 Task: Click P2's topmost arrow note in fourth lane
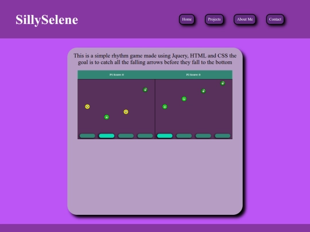(x=223, y=83)
